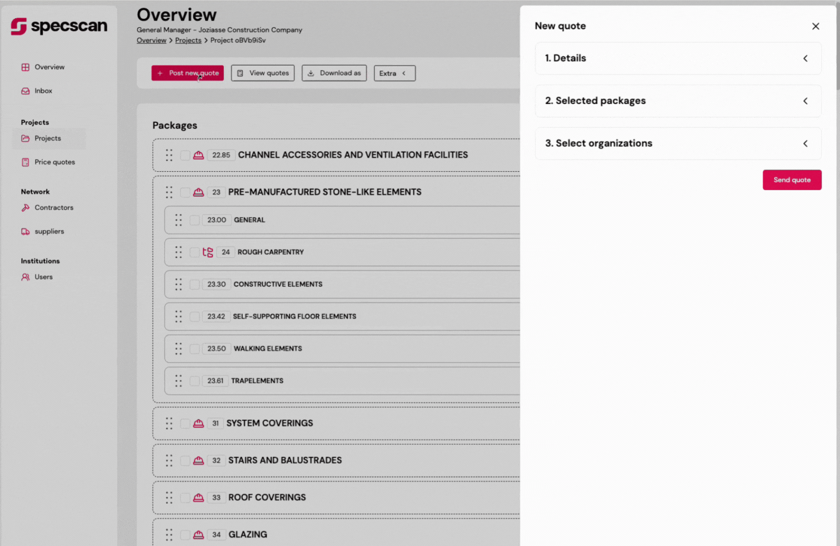Open Overview in the sidebar
The width and height of the screenshot is (840, 546).
point(49,67)
